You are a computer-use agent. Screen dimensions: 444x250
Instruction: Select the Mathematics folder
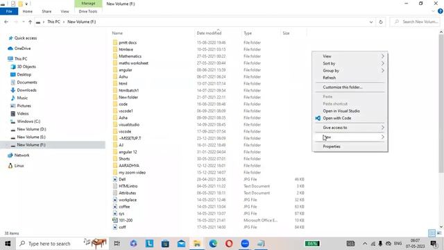click(x=130, y=56)
